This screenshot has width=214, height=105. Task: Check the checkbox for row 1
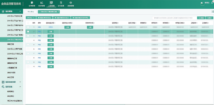28,27
